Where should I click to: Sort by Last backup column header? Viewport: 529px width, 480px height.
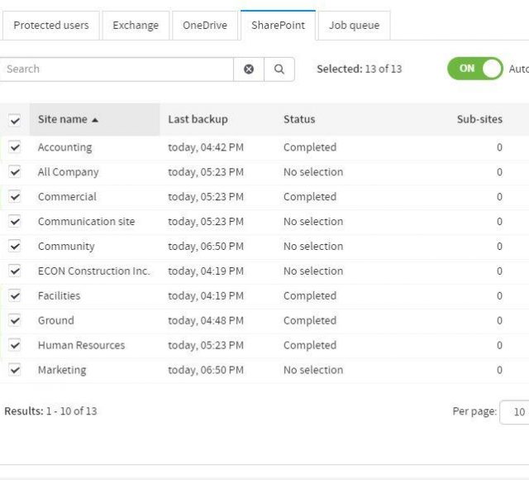coord(198,119)
